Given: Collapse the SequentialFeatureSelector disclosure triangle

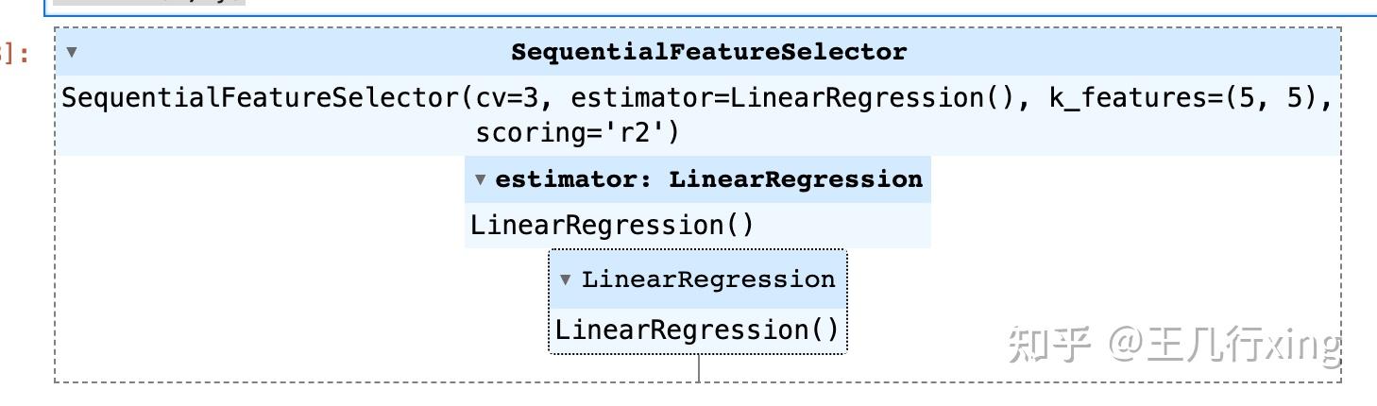Looking at the screenshot, I should 72,52.
